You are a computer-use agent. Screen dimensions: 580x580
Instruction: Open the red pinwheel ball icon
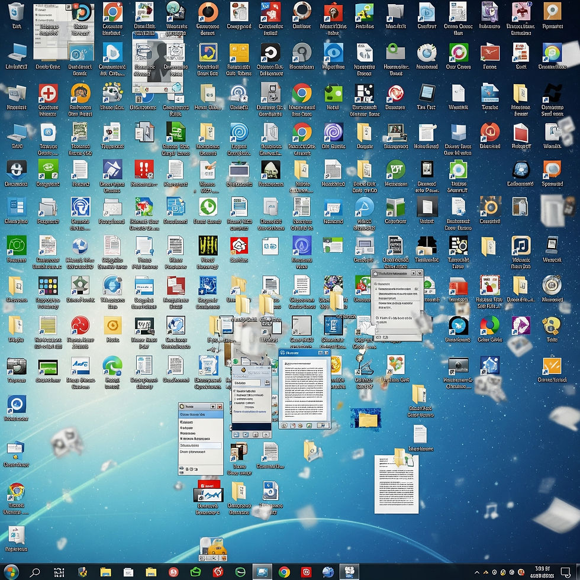pyautogui.click(x=80, y=325)
